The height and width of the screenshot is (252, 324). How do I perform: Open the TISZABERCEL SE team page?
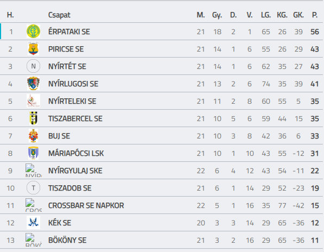[75, 118]
